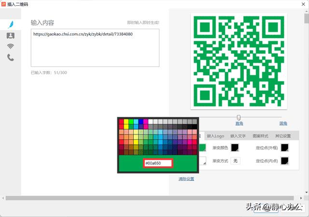The image size is (309, 217).
Task: Click the 已输入字数: 51/300 counter text
Action: click(49, 73)
